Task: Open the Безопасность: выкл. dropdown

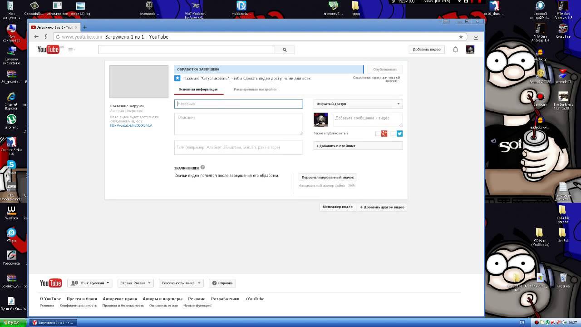Action: tap(181, 283)
